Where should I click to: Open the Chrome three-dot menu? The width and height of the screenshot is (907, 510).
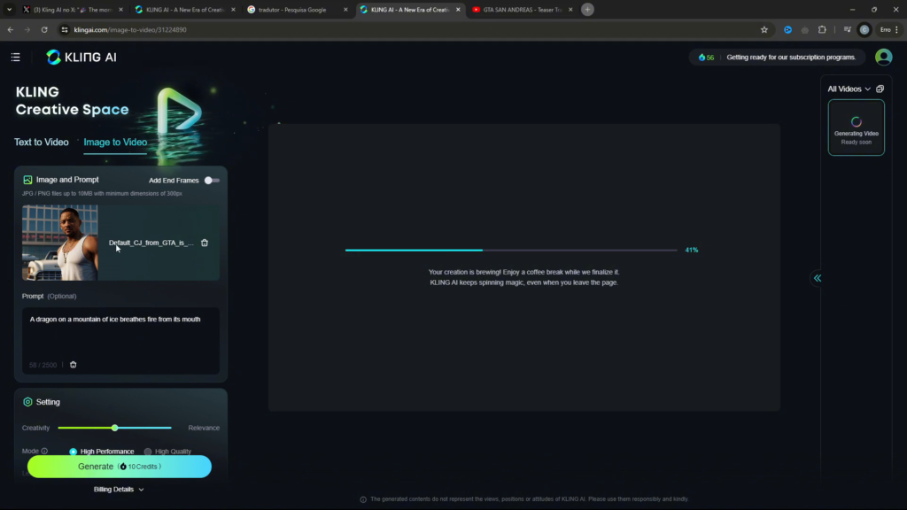point(896,29)
